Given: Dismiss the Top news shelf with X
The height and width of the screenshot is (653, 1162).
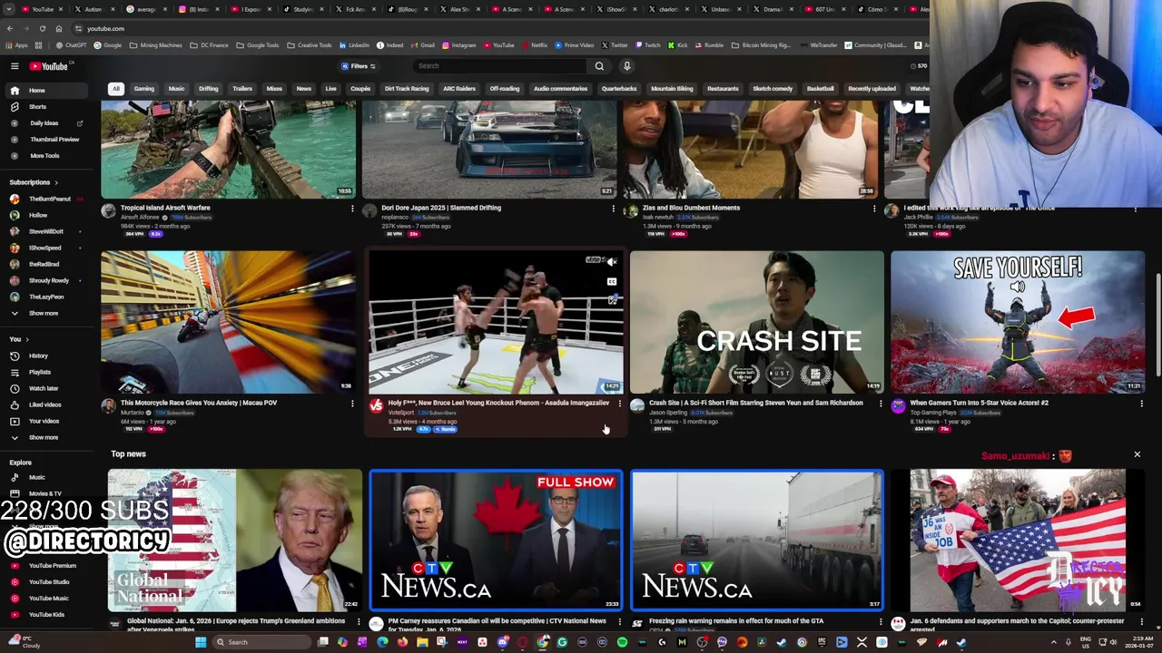Looking at the screenshot, I should [1137, 454].
